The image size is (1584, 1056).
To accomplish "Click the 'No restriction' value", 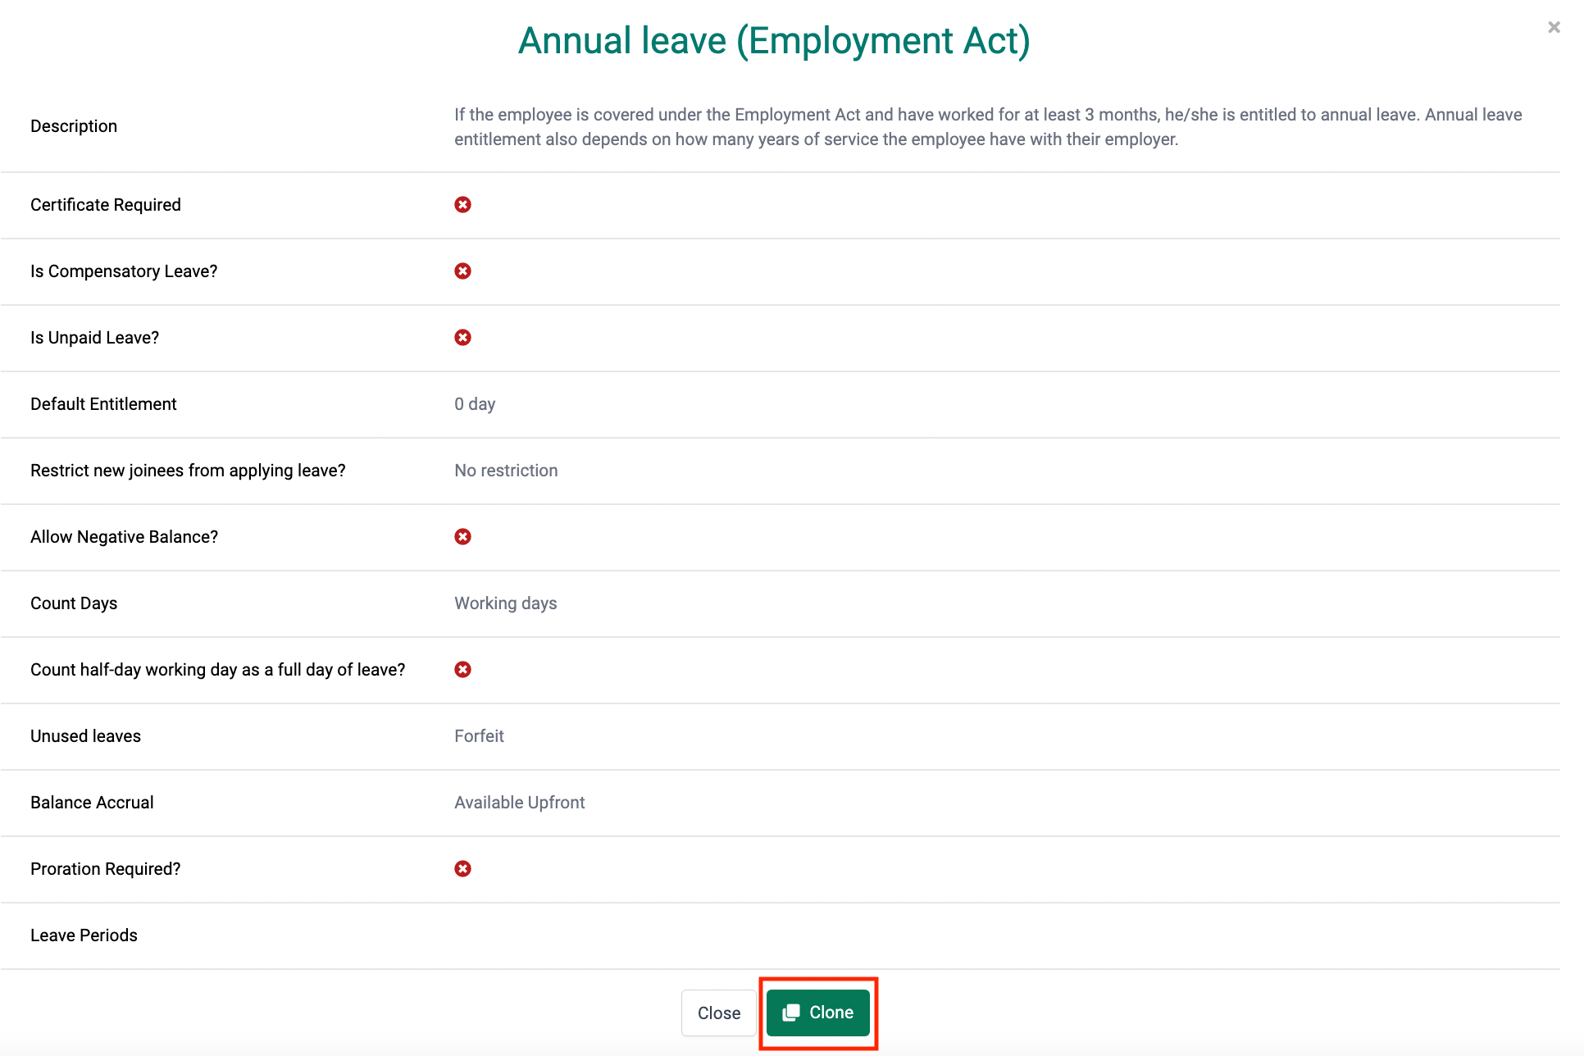I will click(506, 471).
